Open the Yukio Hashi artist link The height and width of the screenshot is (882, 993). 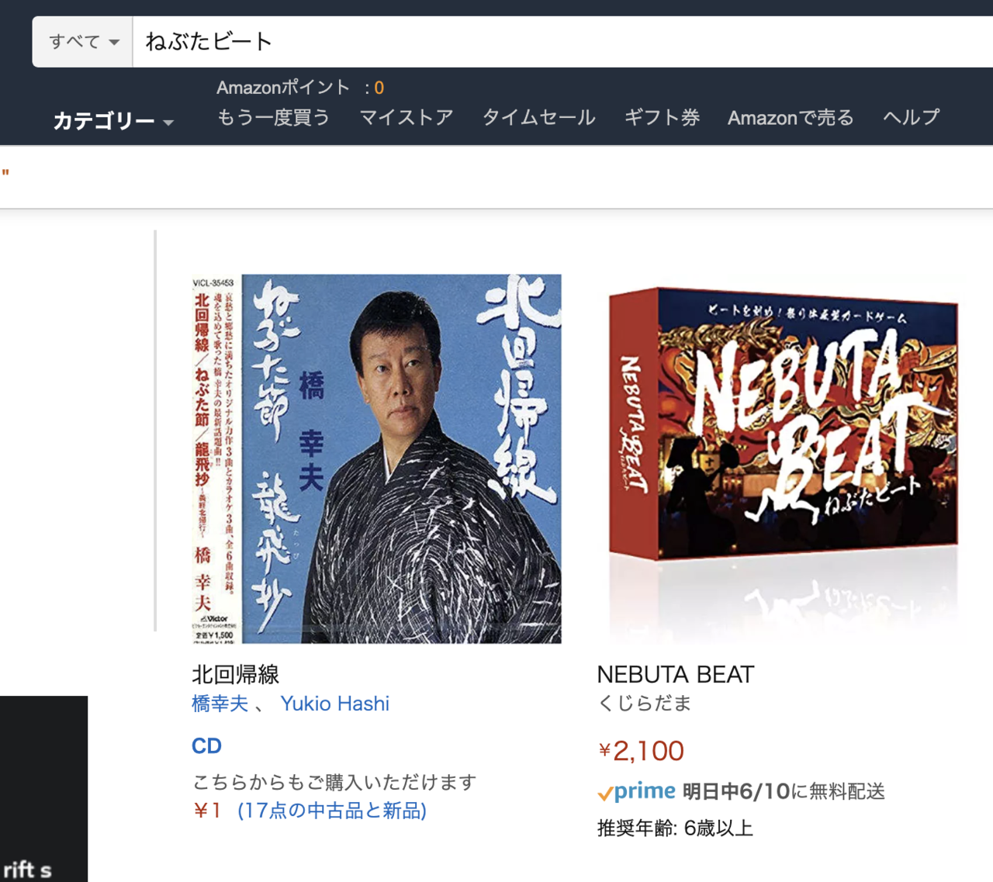(x=335, y=704)
